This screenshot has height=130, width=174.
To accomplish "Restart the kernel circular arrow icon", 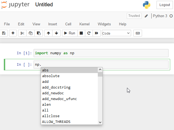I will click(x=89, y=33).
